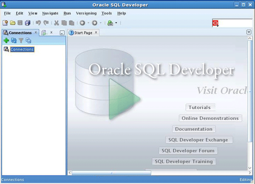Click the SQL Developer Exchange button

[x=199, y=140]
